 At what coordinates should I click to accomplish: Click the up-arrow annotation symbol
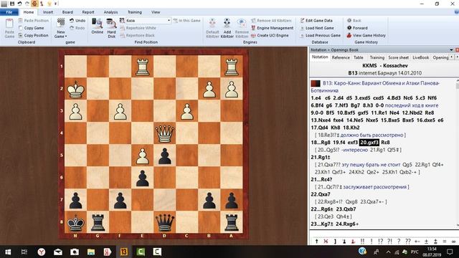click(x=316, y=242)
